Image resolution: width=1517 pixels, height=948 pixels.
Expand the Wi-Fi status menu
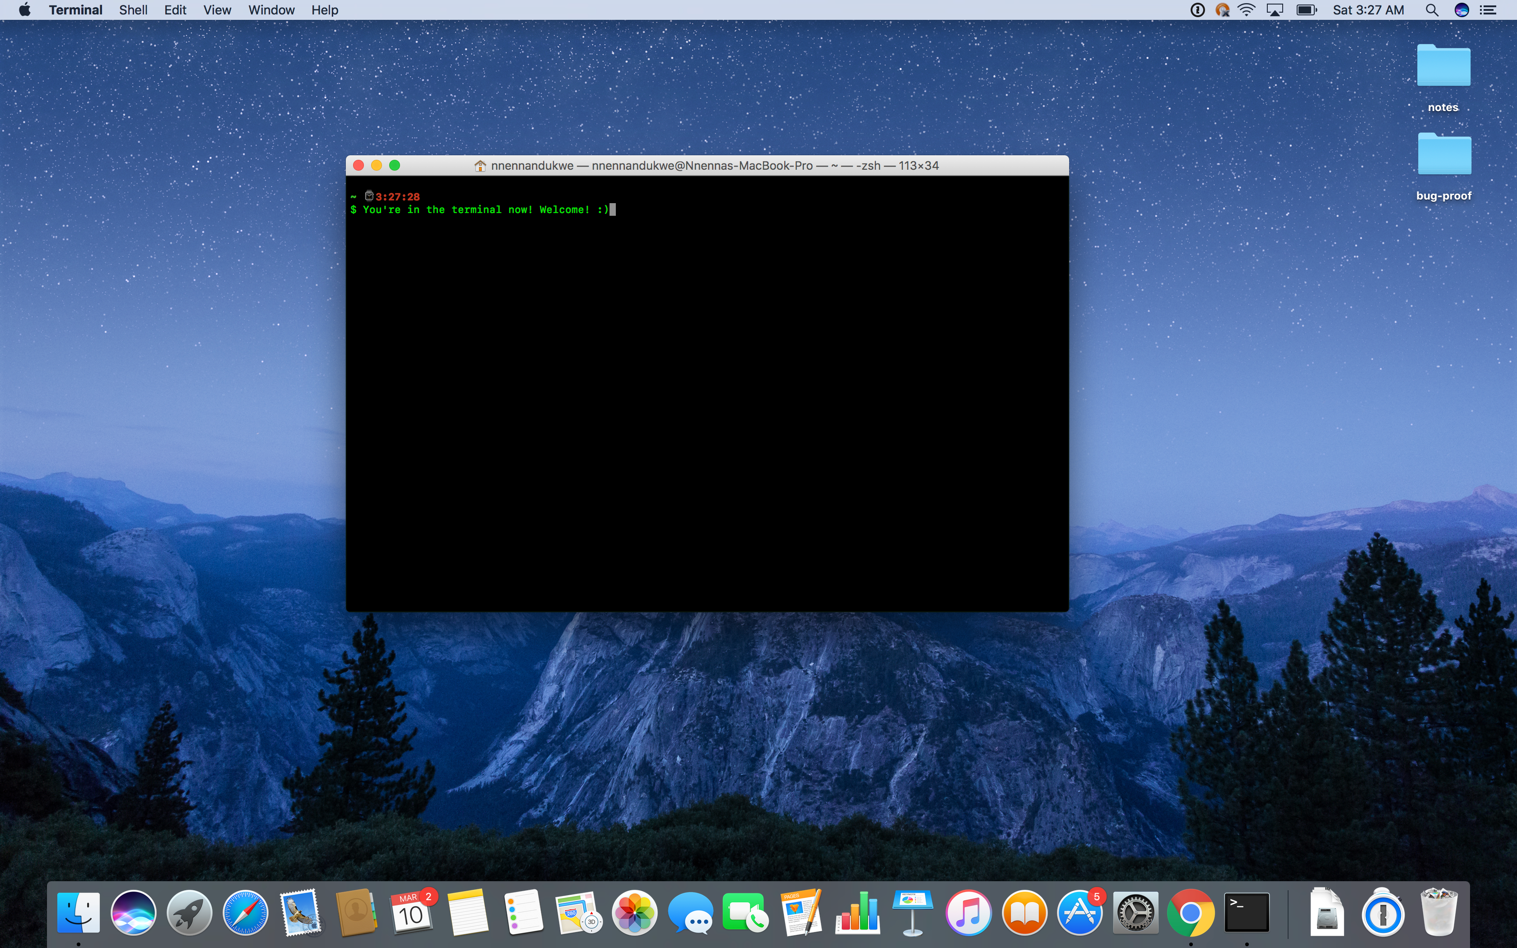1247,10
